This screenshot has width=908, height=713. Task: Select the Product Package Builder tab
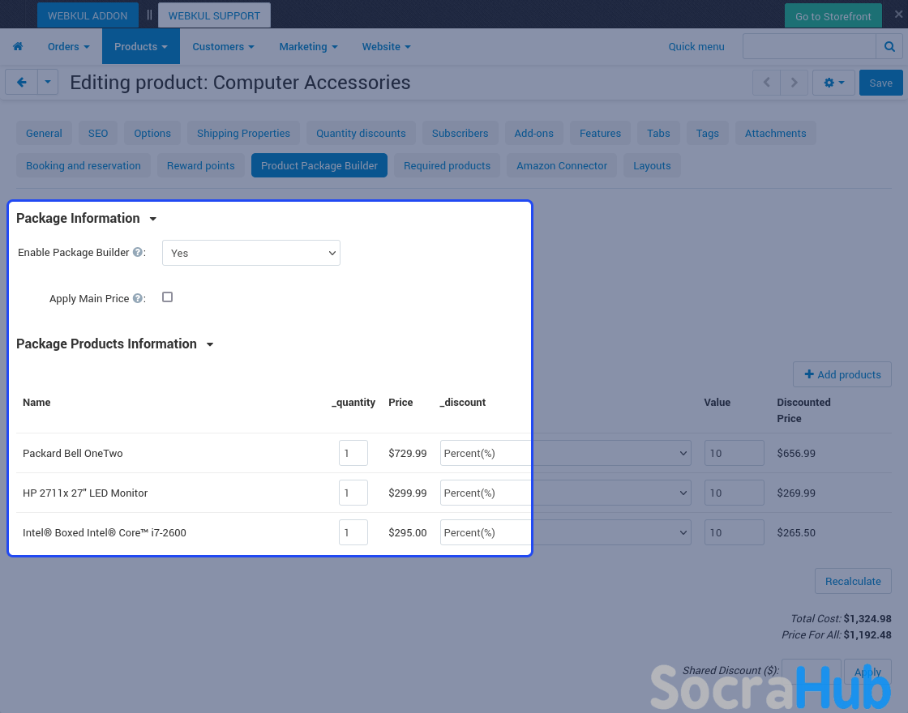(319, 165)
